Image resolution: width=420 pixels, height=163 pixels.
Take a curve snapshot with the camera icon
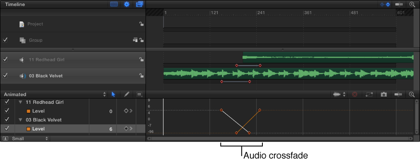click(384, 94)
